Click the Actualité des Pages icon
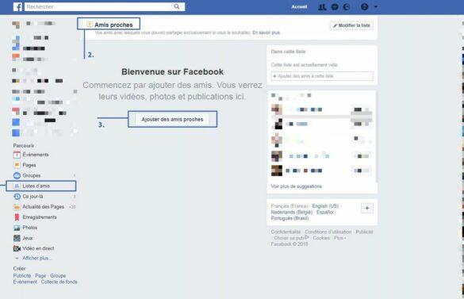 click(17, 207)
